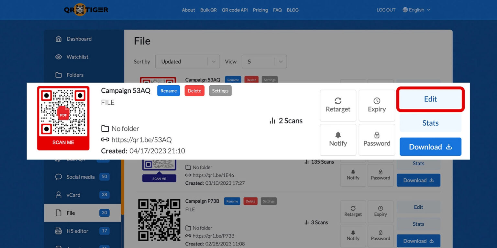Download the highlighted Campaign 53AQ QR code
This screenshot has height=248, width=497.
[x=431, y=147]
